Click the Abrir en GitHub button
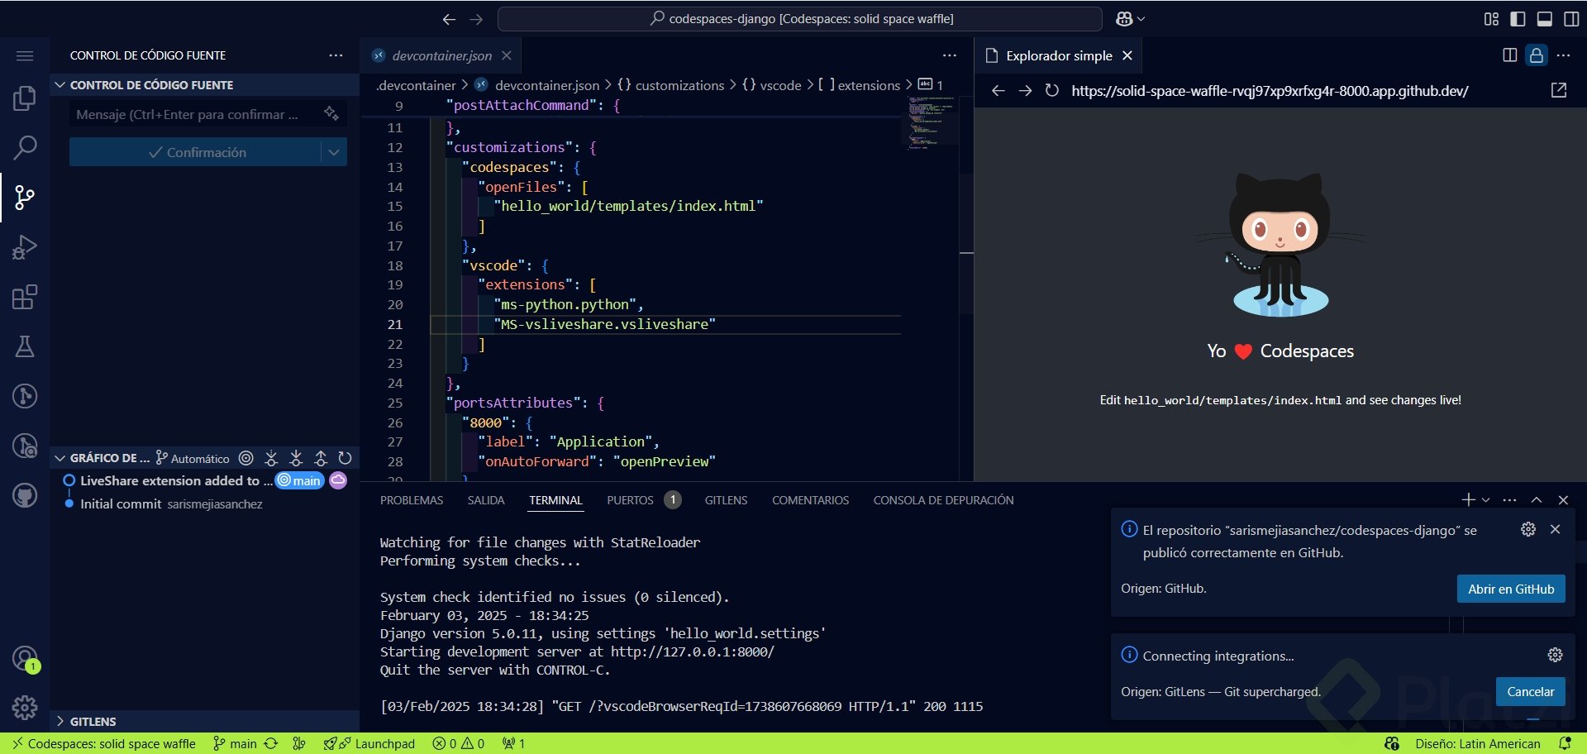This screenshot has height=754, width=1587. pyautogui.click(x=1510, y=589)
